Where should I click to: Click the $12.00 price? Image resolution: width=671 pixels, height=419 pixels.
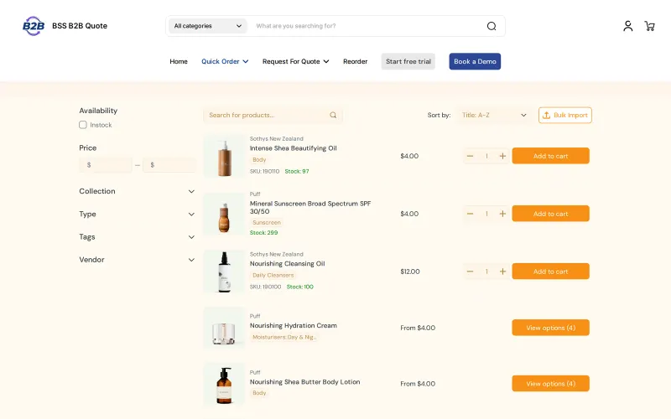(410, 272)
